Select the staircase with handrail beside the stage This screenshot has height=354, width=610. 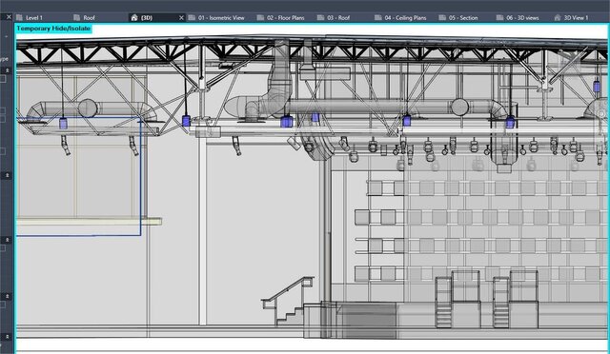click(288, 301)
